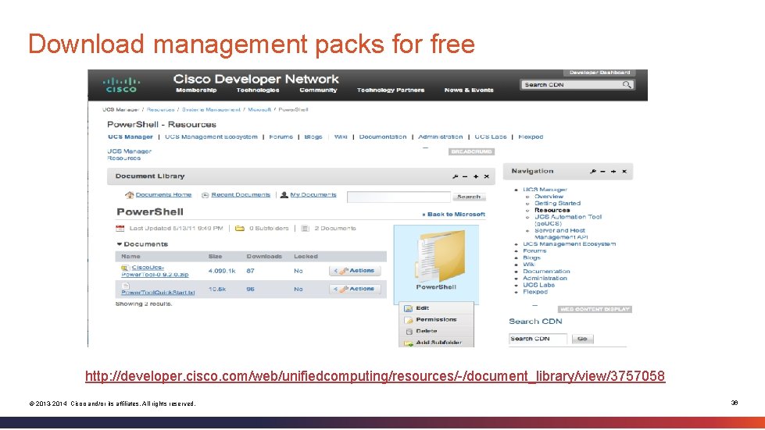Collapse the Documents section triangle
Screen dimensions: 765x430
(x=119, y=244)
